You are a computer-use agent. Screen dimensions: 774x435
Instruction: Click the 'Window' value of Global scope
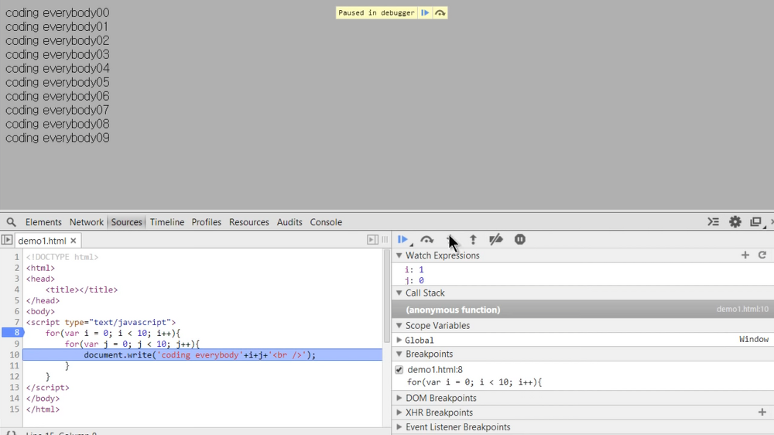click(x=754, y=339)
